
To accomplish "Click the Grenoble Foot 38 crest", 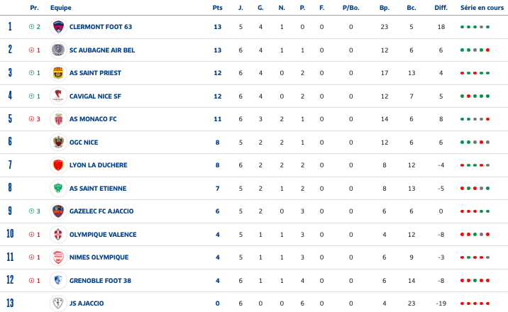I will pos(58,281).
